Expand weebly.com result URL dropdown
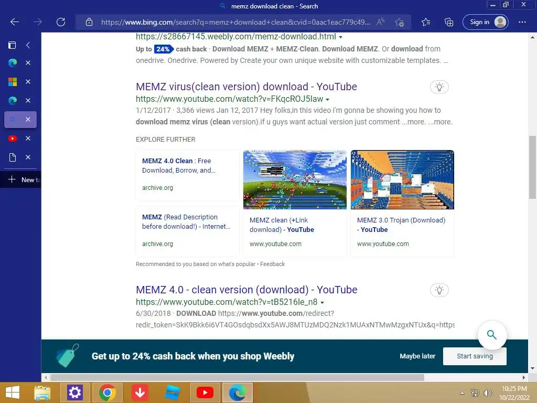 [340, 37]
